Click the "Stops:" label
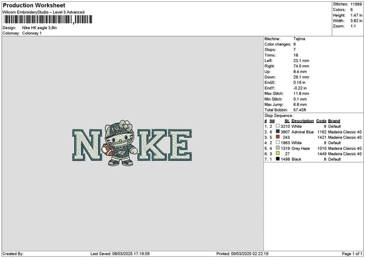This screenshot has height=258, width=365. (270, 50)
